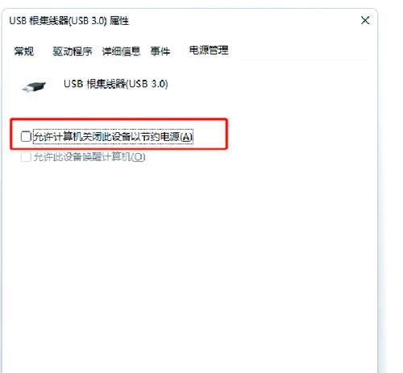Open the 驱动程序 tab

point(73,51)
